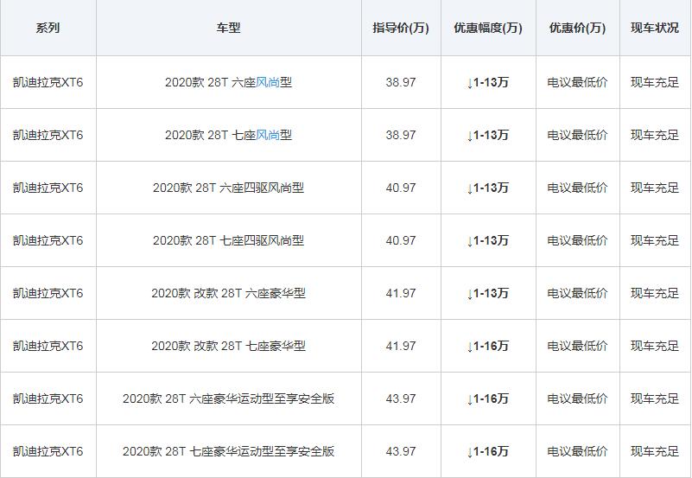Click price 40.97 for 六座四驱风尚型
Screen dimensions: 692x478
[401, 188]
